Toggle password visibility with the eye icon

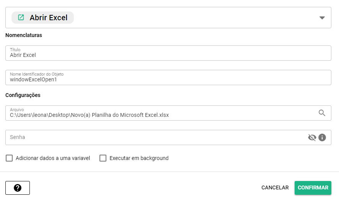pos(312,137)
